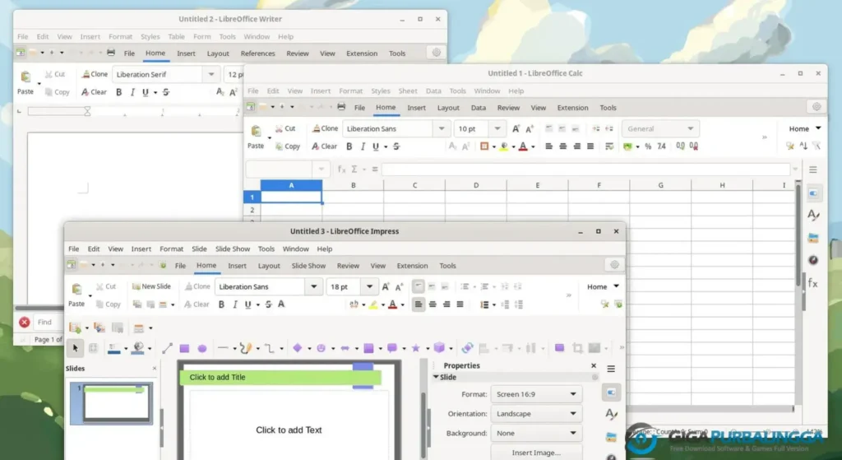Viewport: 842px width, 460px height.
Task: Select slide 1 thumbnail in Slides panel
Action: [112, 403]
